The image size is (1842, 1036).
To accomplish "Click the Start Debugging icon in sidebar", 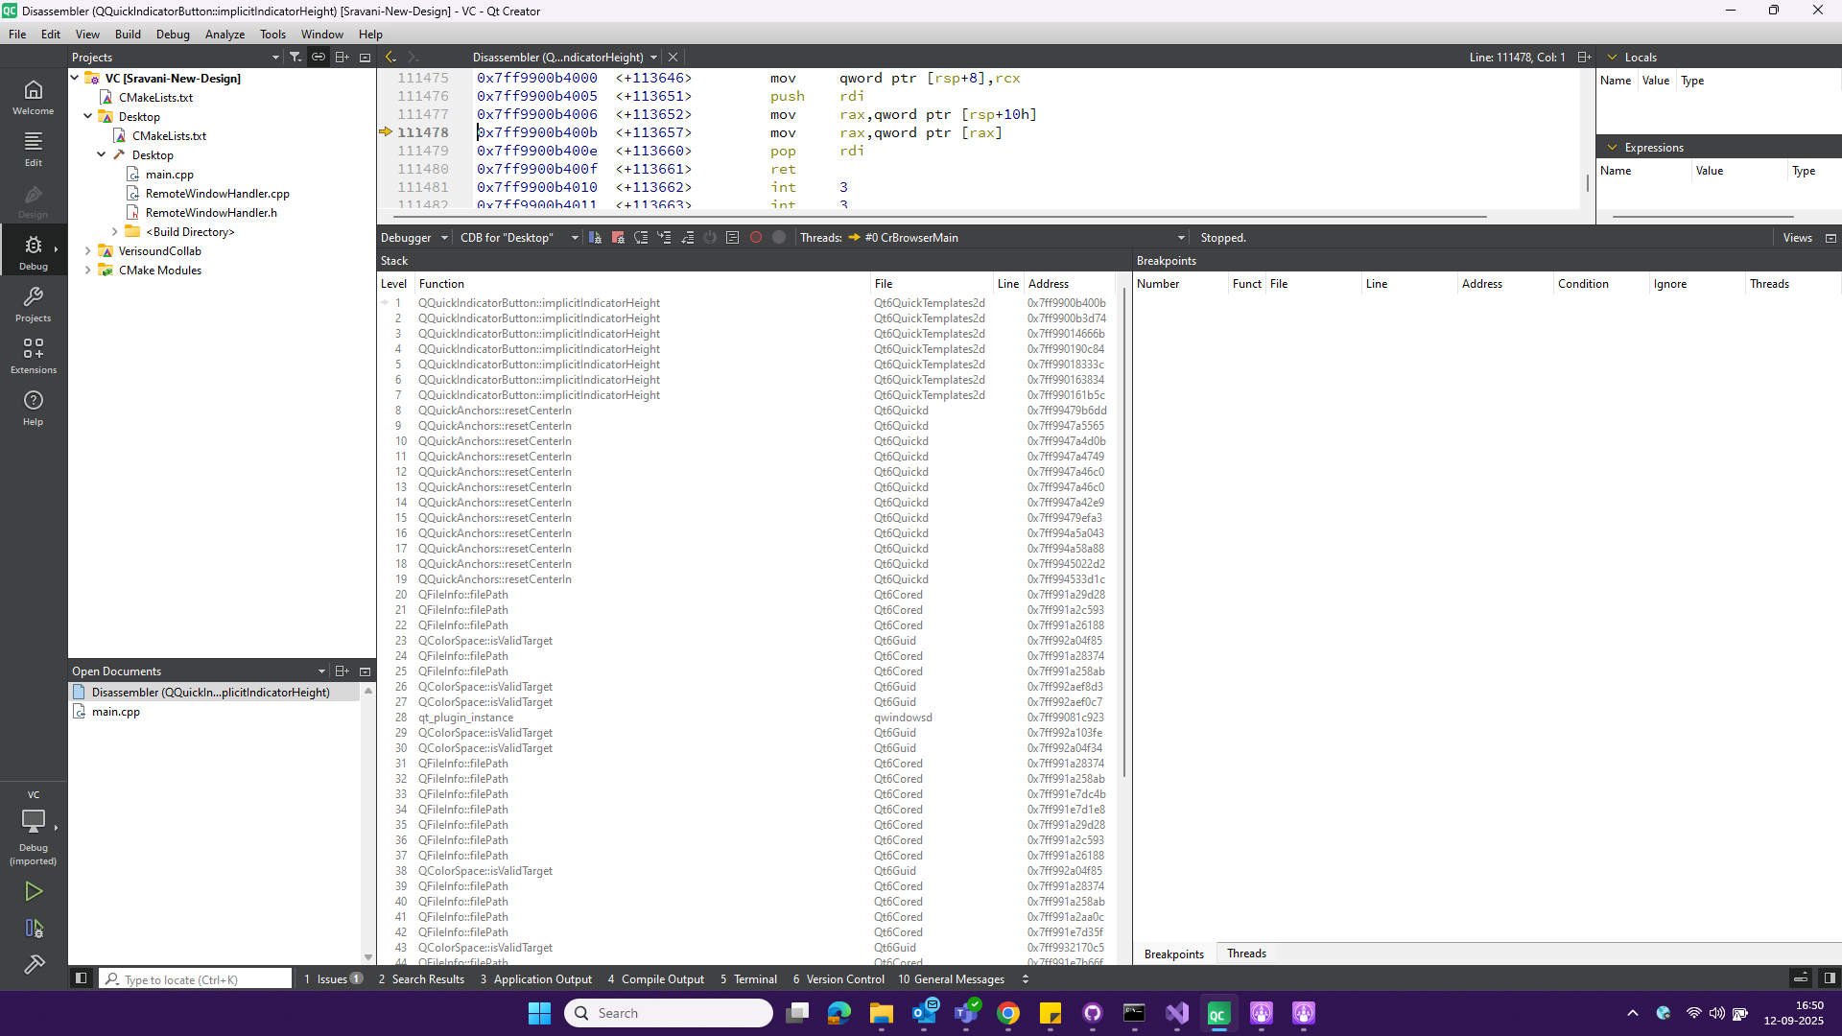I will click(34, 929).
